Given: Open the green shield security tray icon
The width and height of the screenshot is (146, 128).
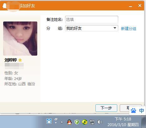Looking at the screenshot, I should (x=77, y=122).
